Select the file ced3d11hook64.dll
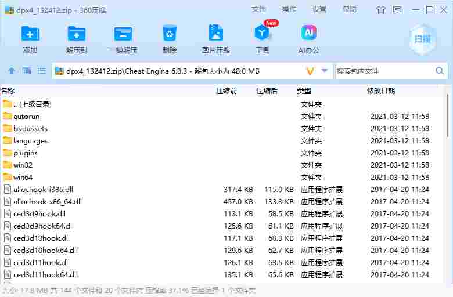Image resolution: width=453 pixels, height=297 pixels. tap(222, 274)
